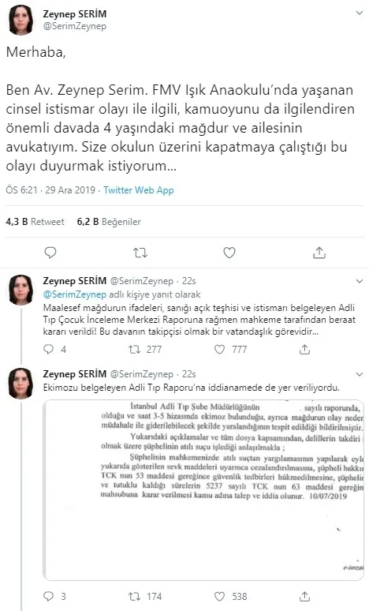
Task: Like the reply with 777 likes
Action: coord(219,349)
